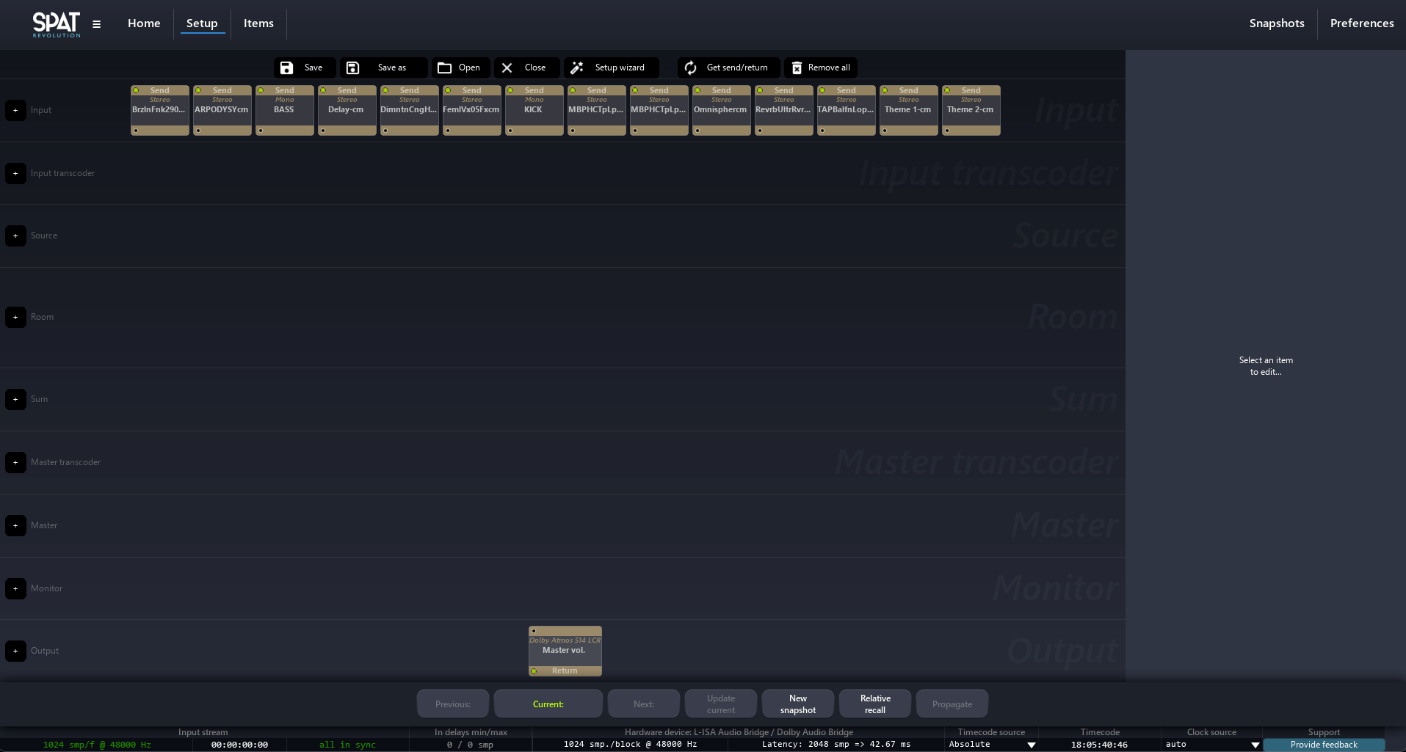Click the Save as icon
The width and height of the screenshot is (1406, 752).
click(353, 67)
